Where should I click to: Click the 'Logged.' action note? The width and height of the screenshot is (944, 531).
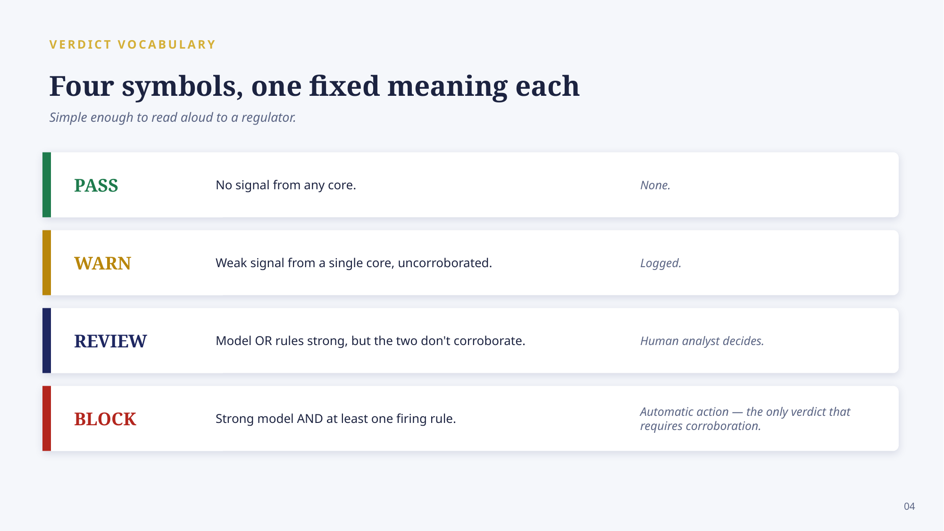[x=660, y=263]
